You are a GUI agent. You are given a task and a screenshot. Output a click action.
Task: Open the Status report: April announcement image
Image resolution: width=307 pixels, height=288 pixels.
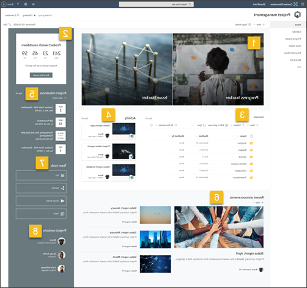219,227
